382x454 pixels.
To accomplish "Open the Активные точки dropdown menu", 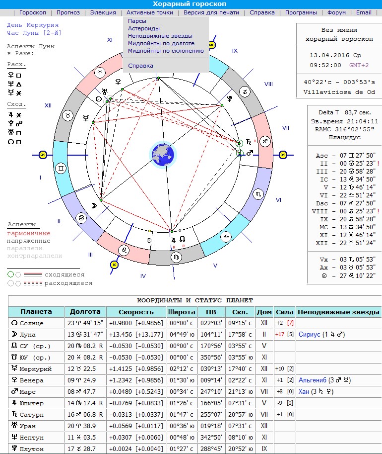I will click(x=150, y=12).
